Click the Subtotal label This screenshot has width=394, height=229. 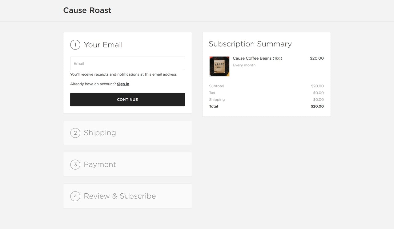pyautogui.click(x=216, y=86)
